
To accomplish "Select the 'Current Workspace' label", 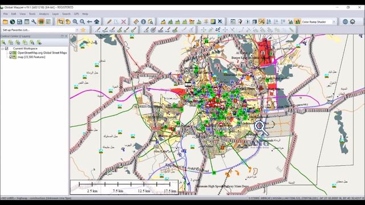I will point(25,48).
